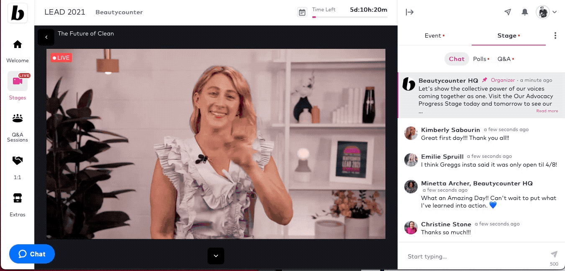Click Minetta Archer's avatar
Screen dimensions: 565x271
(x=411, y=186)
